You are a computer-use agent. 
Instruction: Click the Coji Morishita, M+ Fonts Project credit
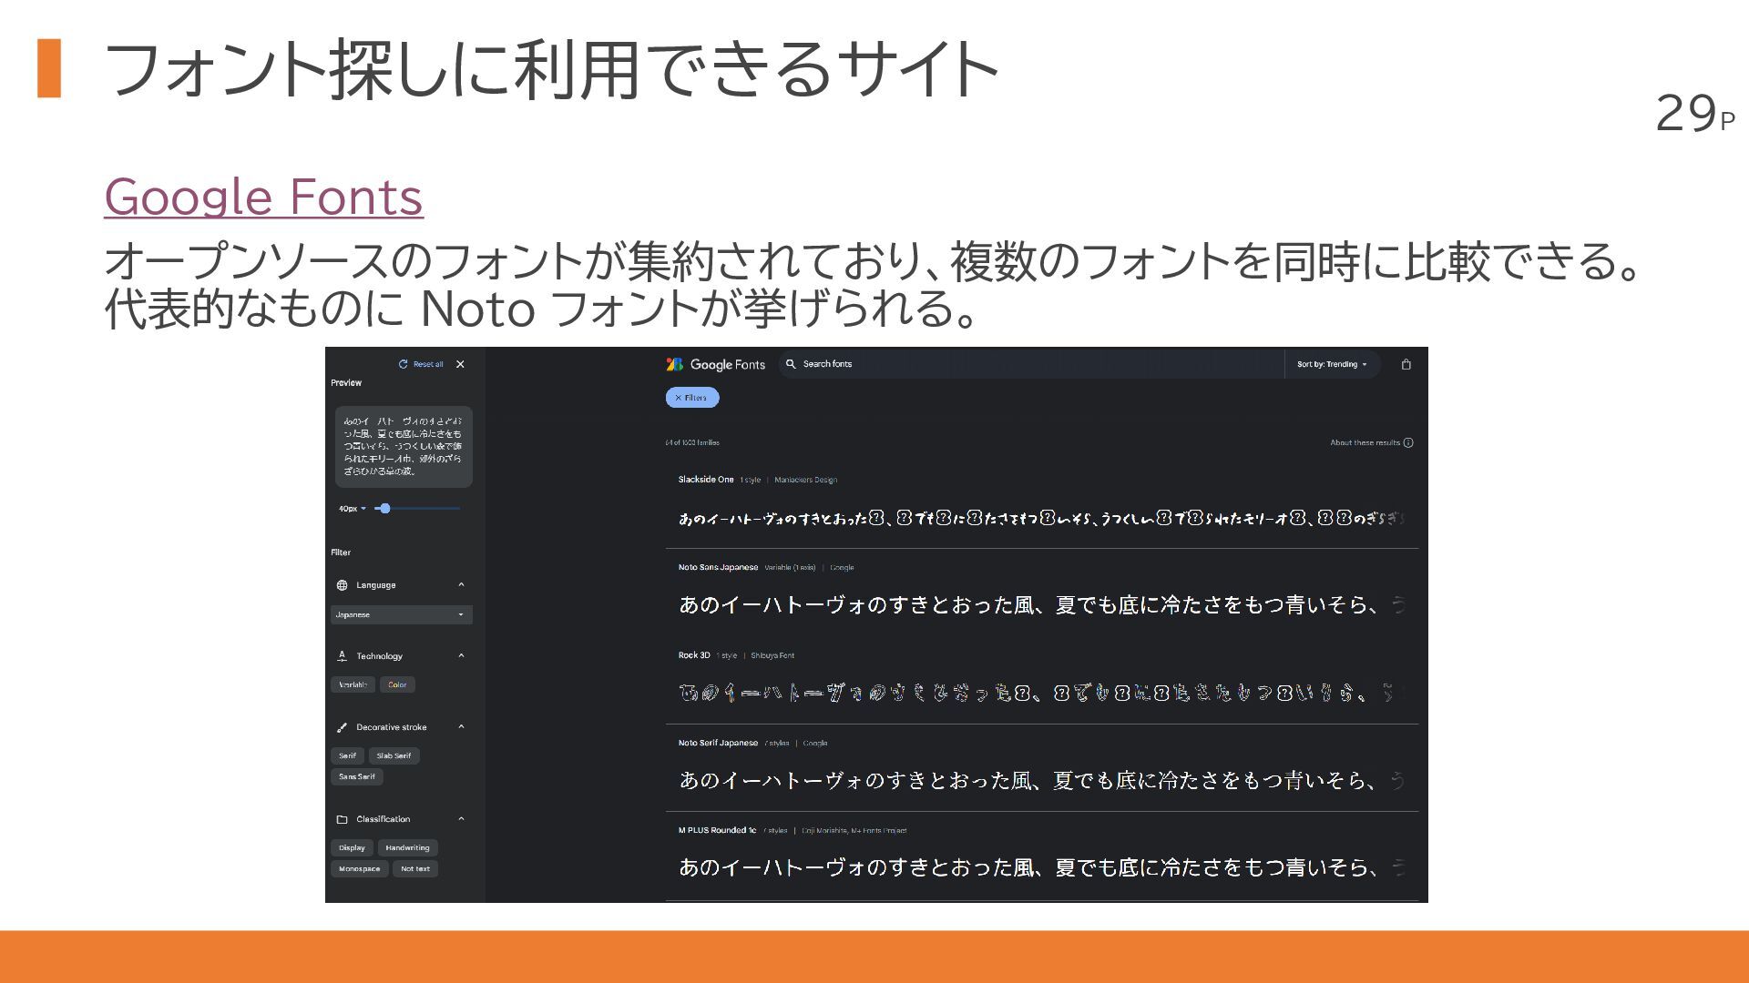pyautogui.click(x=854, y=830)
